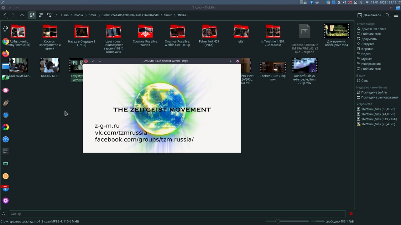
Task: Expand the arrow between run and media
Action: click(x=71, y=15)
